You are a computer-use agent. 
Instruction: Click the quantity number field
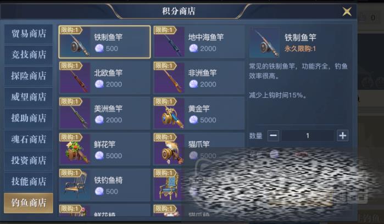click(x=308, y=136)
